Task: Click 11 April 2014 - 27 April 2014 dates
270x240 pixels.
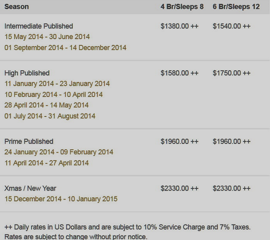Action: [47, 163]
